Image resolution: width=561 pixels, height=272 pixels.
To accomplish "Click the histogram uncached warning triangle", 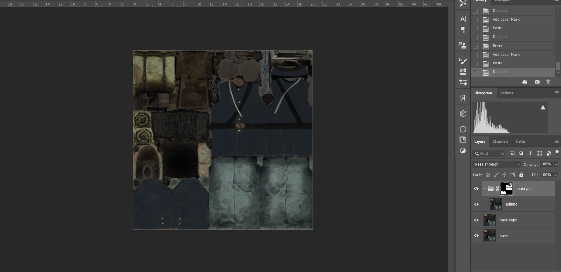I will tap(543, 107).
